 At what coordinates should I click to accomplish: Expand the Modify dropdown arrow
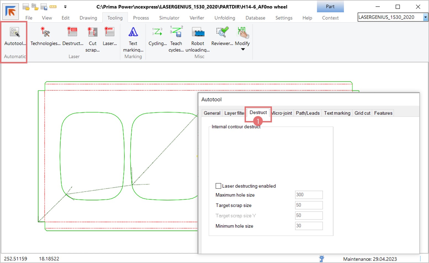tap(243, 50)
